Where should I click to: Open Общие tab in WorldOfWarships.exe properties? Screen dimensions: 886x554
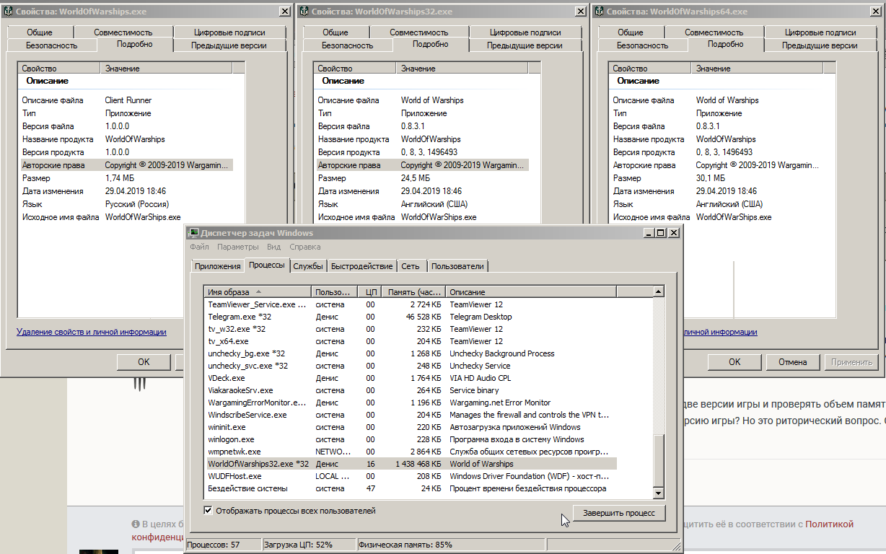pos(40,32)
